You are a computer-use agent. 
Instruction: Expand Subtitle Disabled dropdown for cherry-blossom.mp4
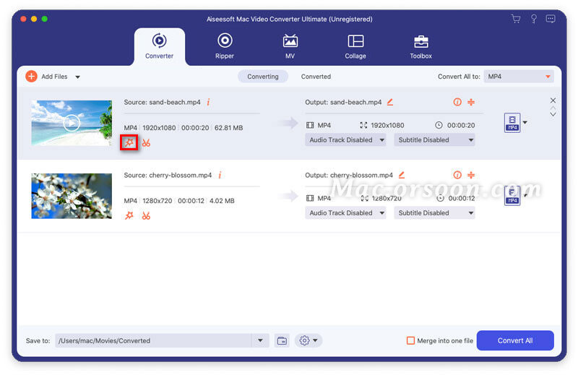click(x=434, y=213)
